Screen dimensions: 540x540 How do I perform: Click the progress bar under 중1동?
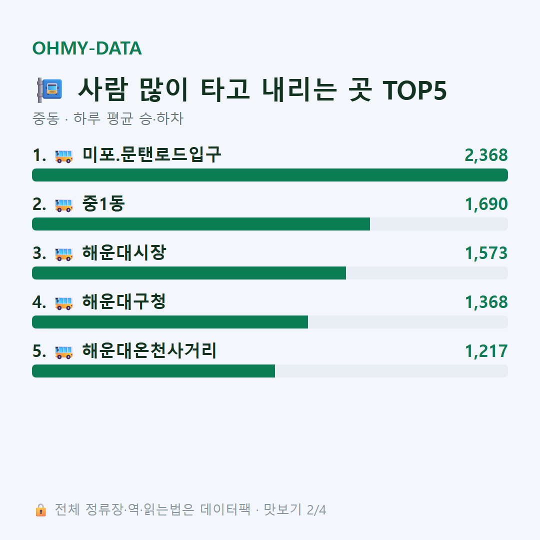(x=270, y=224)
